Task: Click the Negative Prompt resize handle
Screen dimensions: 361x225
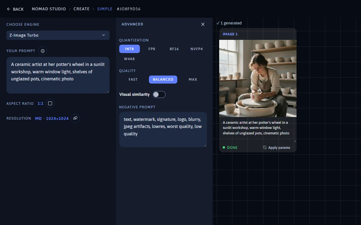Action: tap(205, 145)
